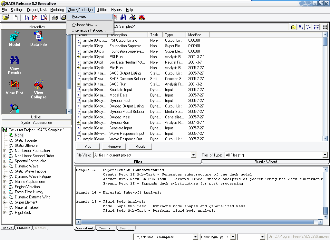Expand the Non-Linear Second Order task node
This screenshot has width=330, height=240.
[5, 156]
